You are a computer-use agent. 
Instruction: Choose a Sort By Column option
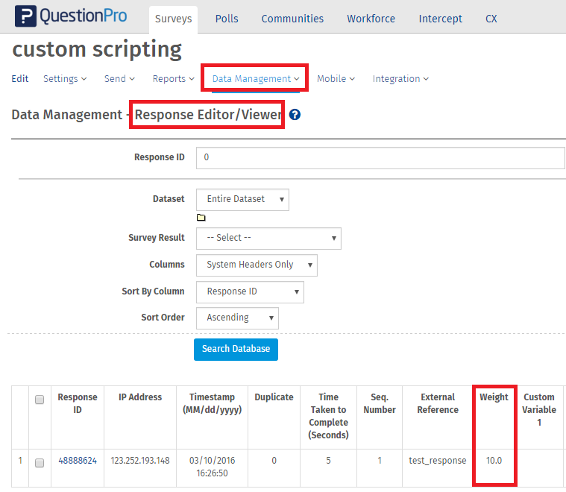coord(250,291)
